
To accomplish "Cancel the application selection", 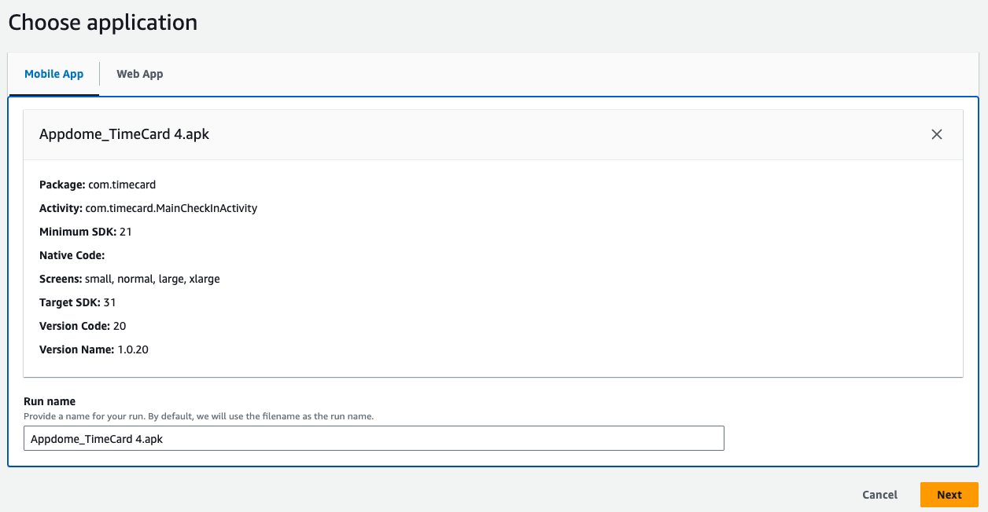I will coord(879,495).
